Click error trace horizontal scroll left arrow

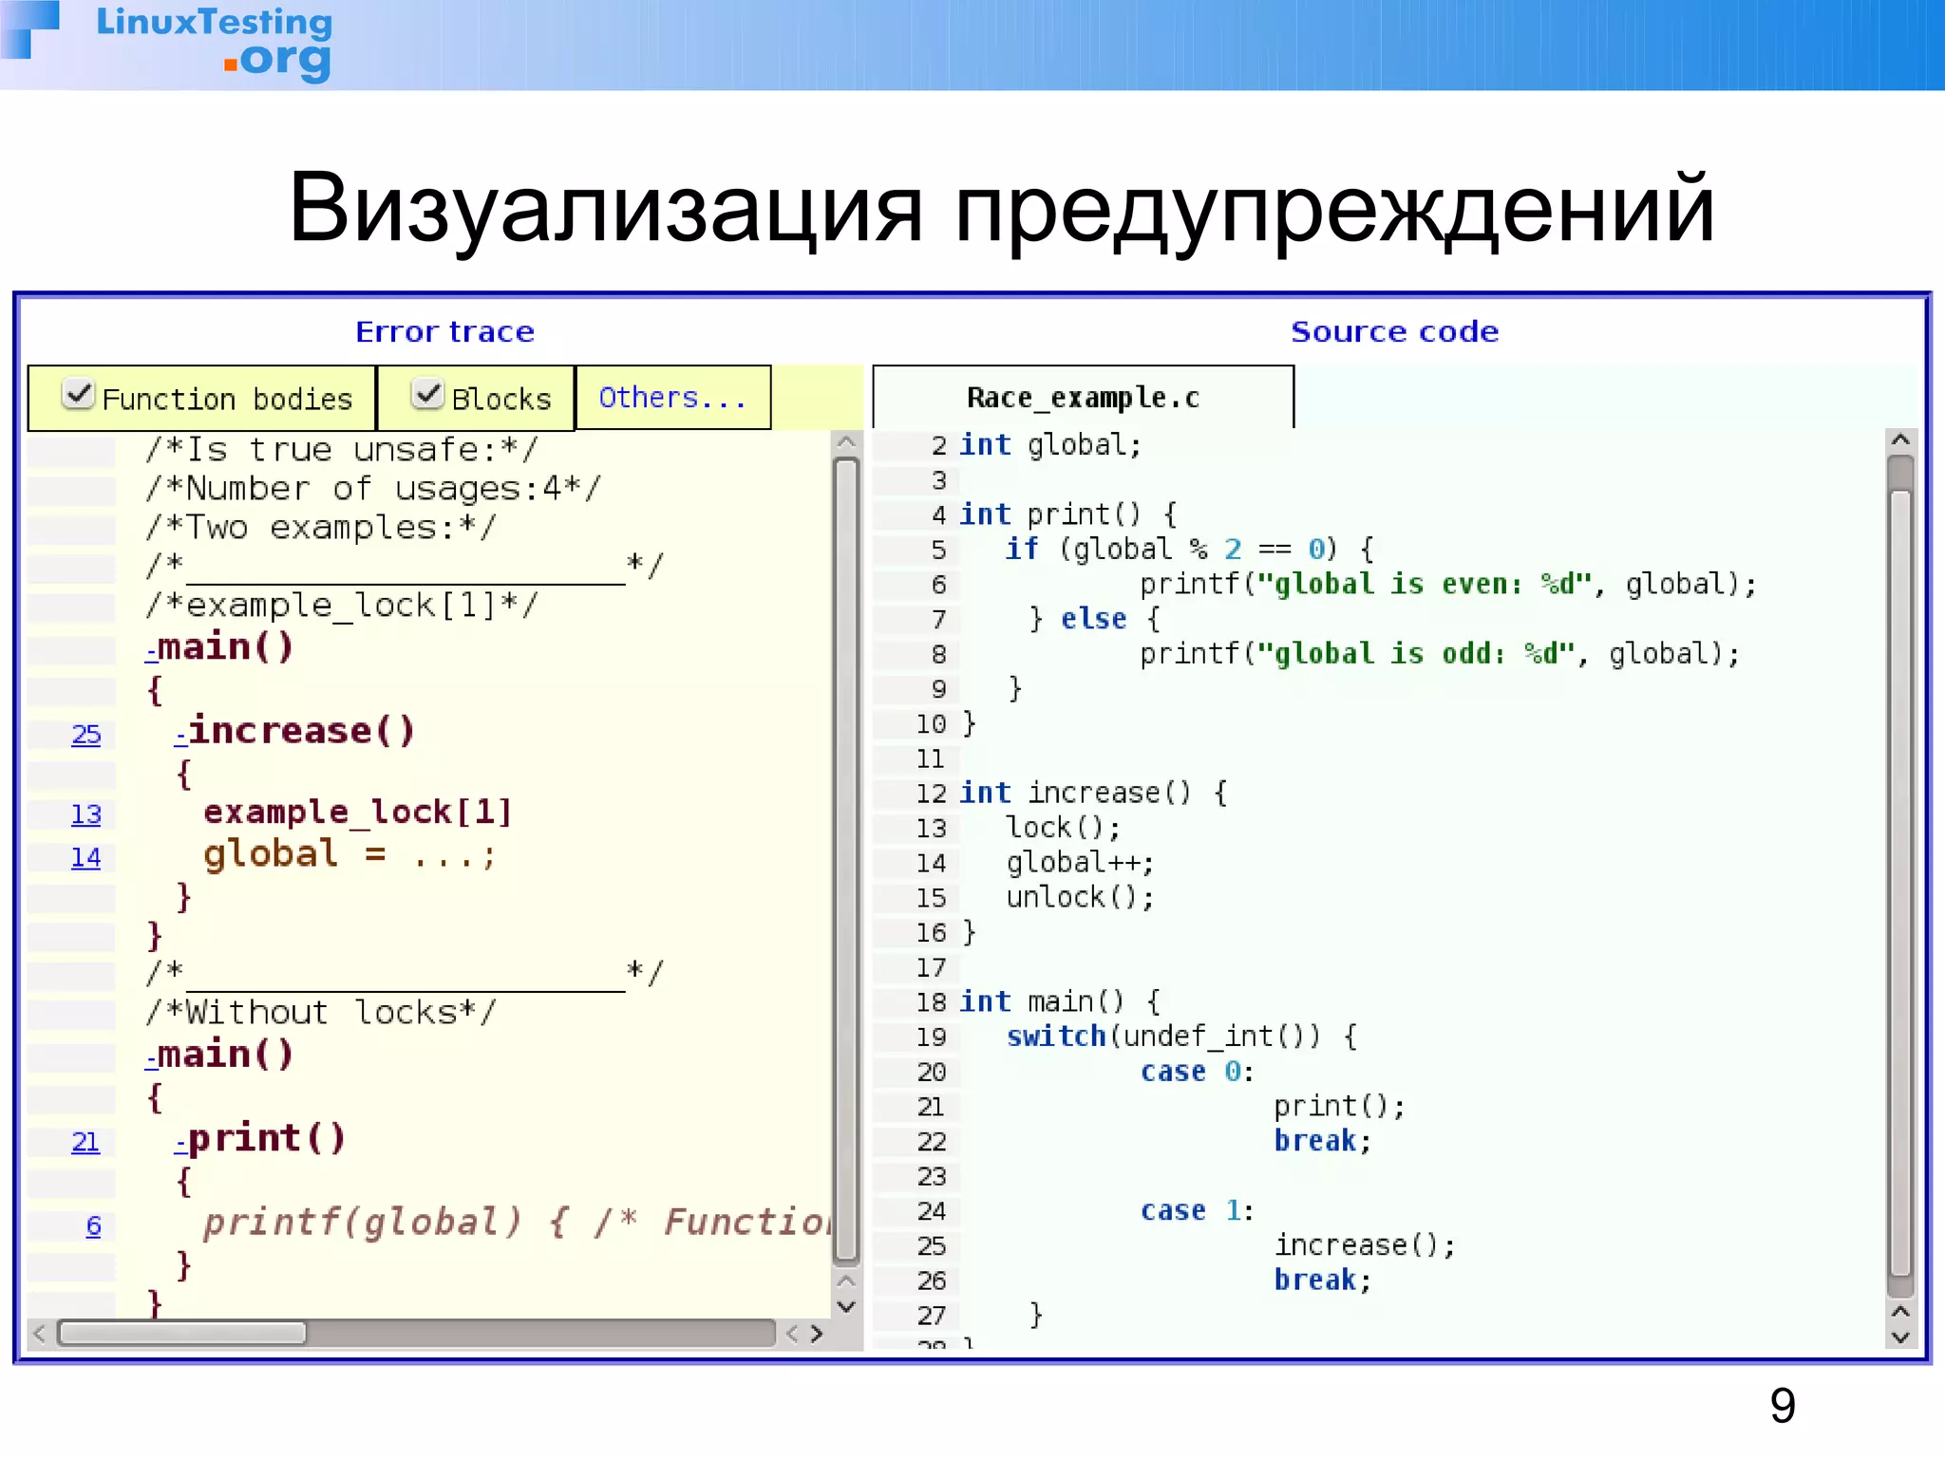point(39,1334)
